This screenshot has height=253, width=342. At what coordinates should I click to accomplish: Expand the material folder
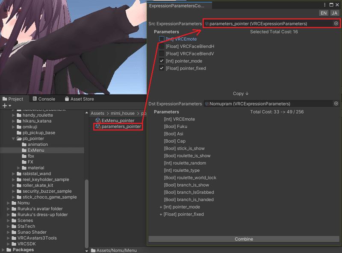click(x=18, y=168)
